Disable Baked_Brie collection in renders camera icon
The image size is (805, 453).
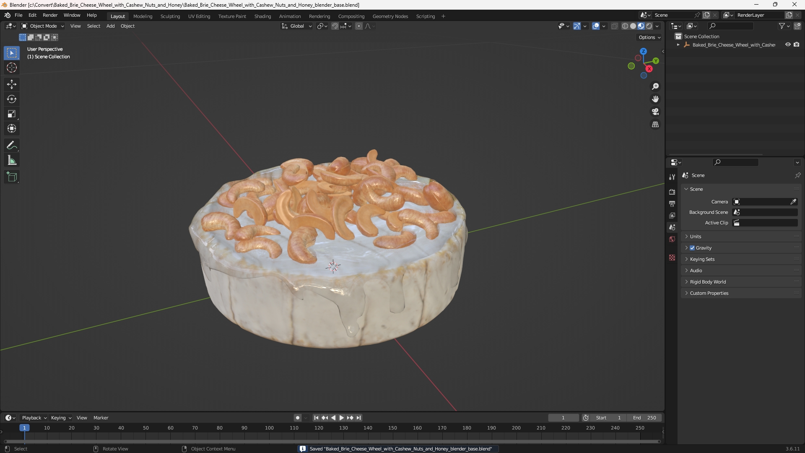pyautogui.click(x=797, y=44)
